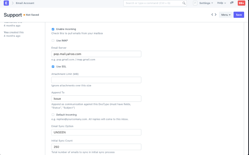Toggle the Use SSL checkbox

tap(53, 66)
